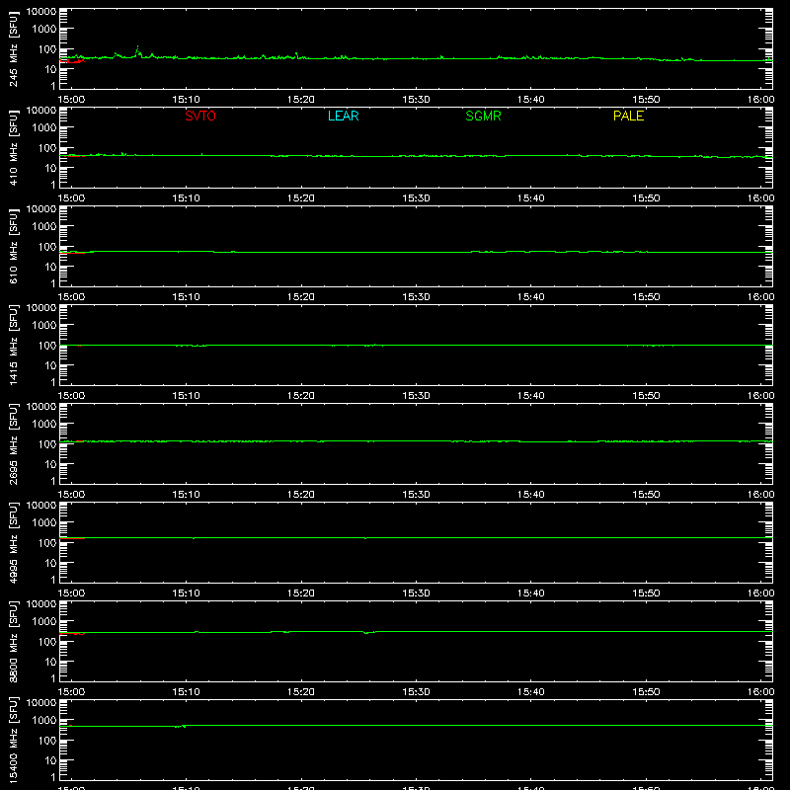Click the 15:00 tick label under 1415 MHz plot
The height and width of the screenshot is (790, 790).
click(71, 396)
